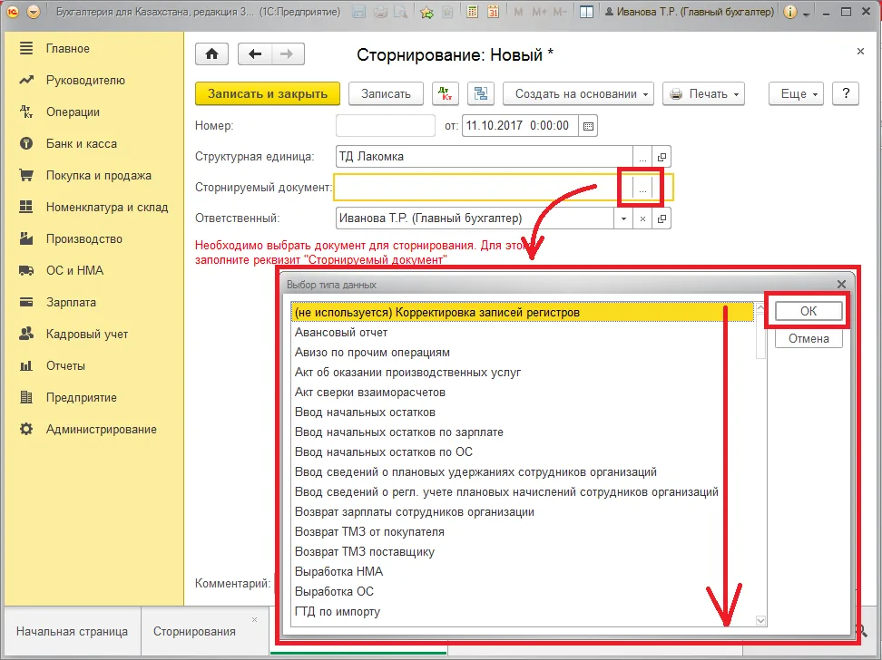Open the ТД Лакомка structural unit record
Image resolution: width=882 pixels, height=660 pixels.
tap(661, 157)
